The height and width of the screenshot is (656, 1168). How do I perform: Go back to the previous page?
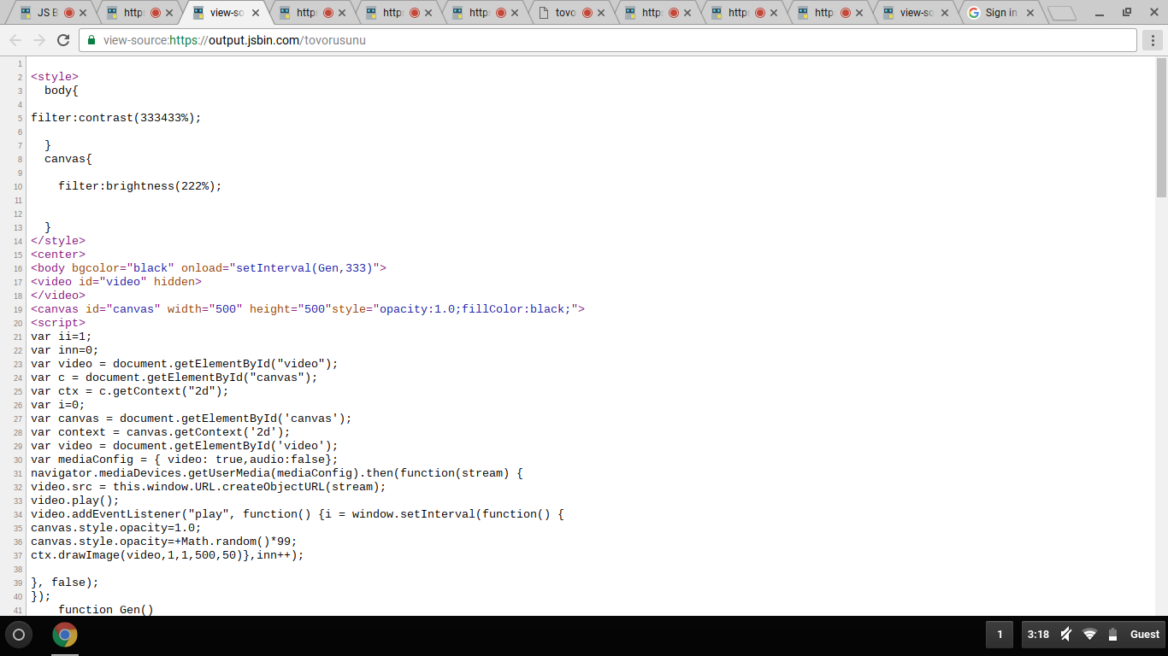click(x=15, y=40)
